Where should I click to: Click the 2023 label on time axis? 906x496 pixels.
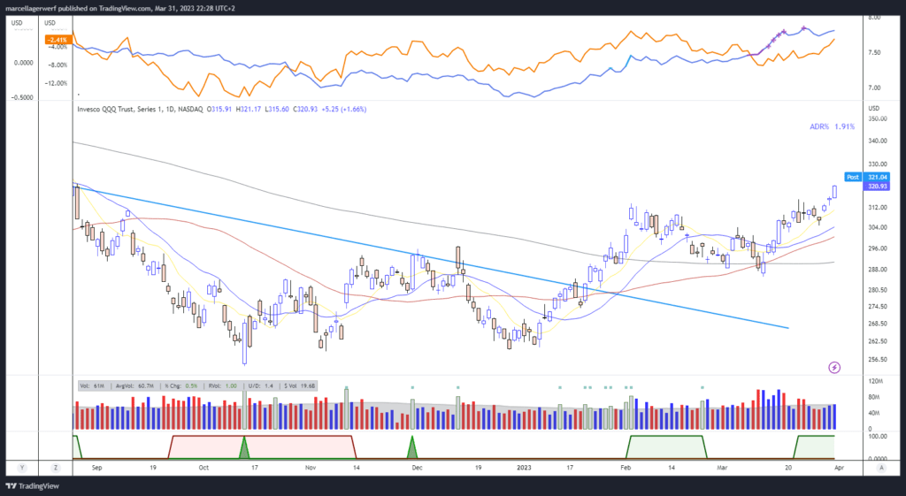point(524,468)
